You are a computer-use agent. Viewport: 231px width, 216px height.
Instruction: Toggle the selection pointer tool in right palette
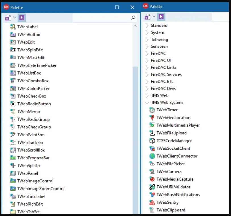point(161,16)
